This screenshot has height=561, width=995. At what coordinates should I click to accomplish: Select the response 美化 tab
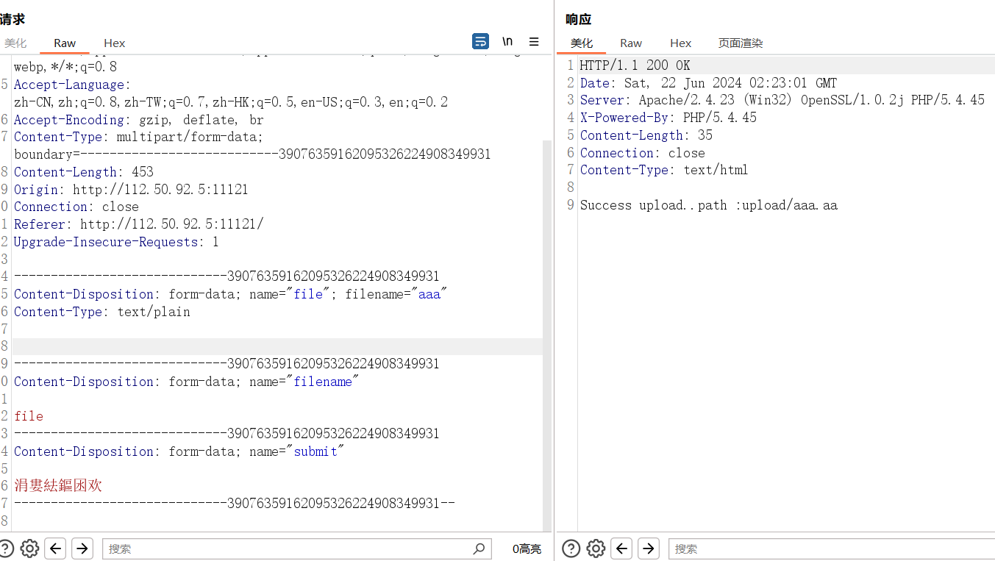pyautogui.click(x=582, y=43)
